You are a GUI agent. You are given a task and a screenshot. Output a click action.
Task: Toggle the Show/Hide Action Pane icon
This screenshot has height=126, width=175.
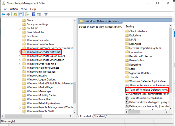point(39,14)
